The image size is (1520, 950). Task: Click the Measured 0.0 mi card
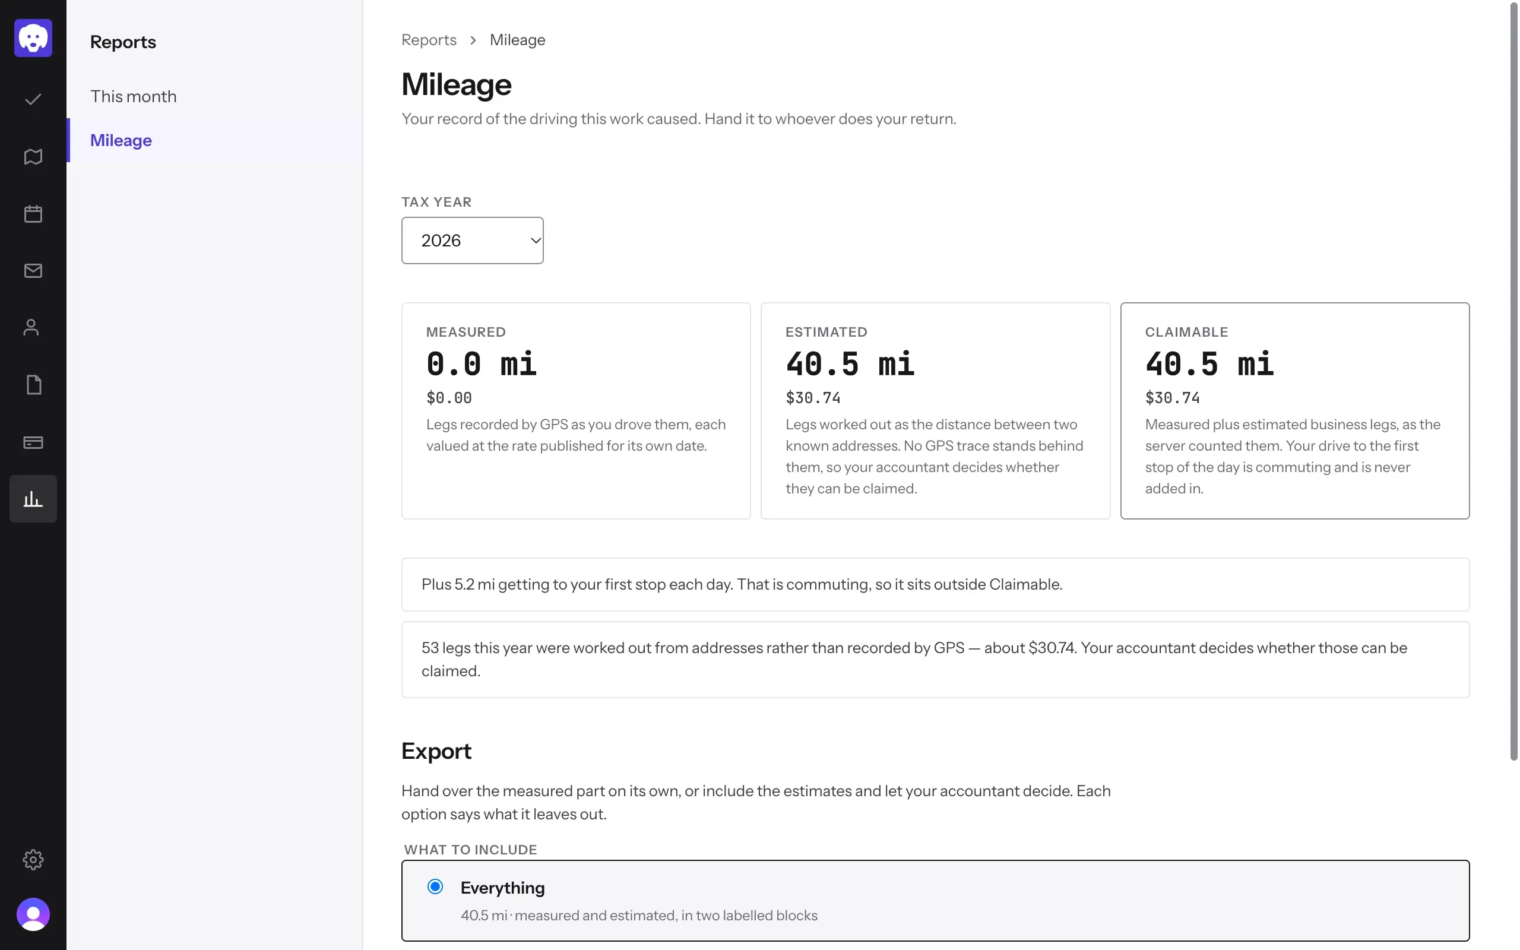[x=576, y=411]
